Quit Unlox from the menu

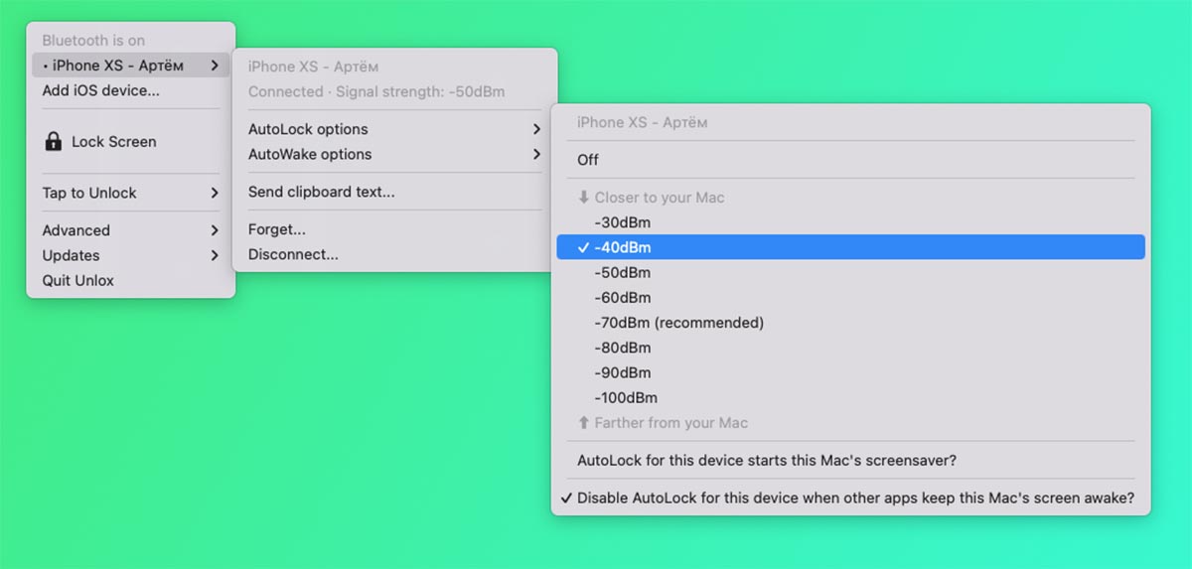(131, 280)
